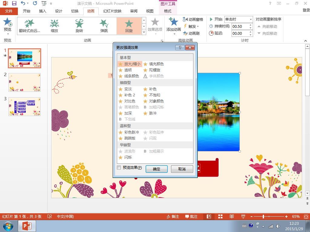The image size is (310, 232).
Task: Choose 陀螺旋 emphasis effect
Action: (152, 70)
